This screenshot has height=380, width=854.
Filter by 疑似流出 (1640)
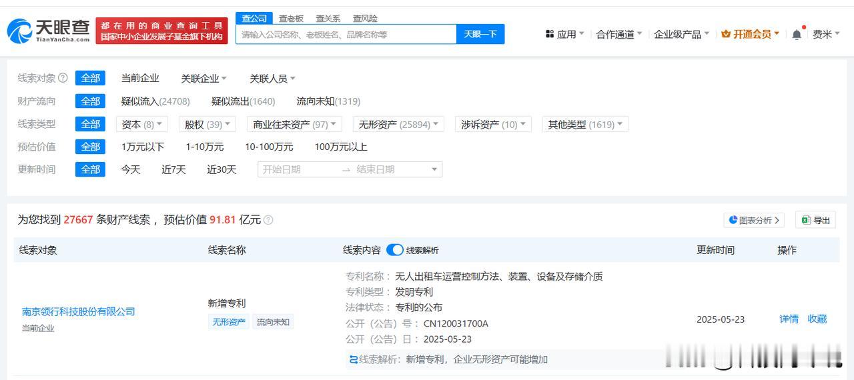(244, 101)
